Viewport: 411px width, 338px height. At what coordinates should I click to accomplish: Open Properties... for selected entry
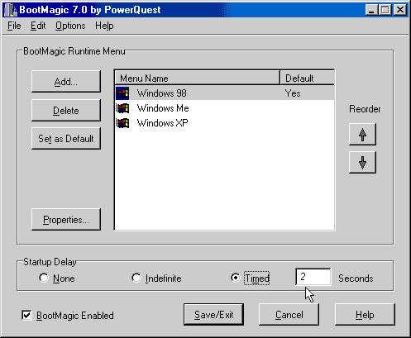point(66,220)
